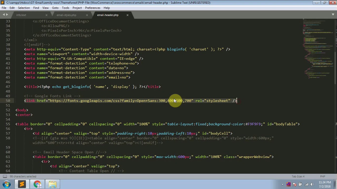Image resolution: width=337 pixels, height=189 pixels.
Task: Open the Tools menu
Action: (x=66, y=8)
